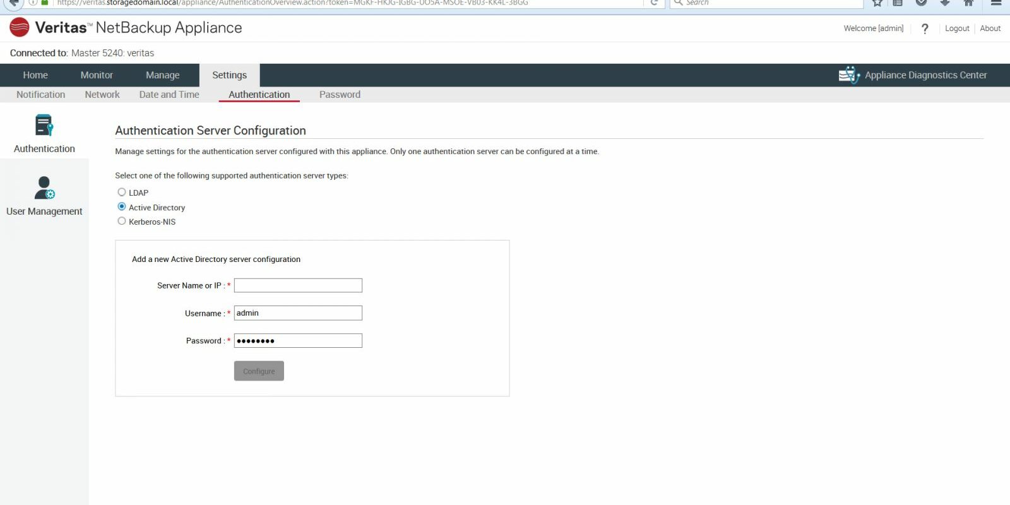Open the Monitor tab
Viewport: 1010px width, 505px height.
pos(97,75)
